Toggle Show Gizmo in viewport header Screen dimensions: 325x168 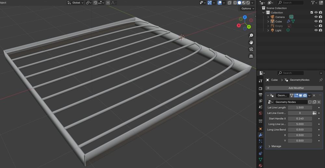point(210,3)
